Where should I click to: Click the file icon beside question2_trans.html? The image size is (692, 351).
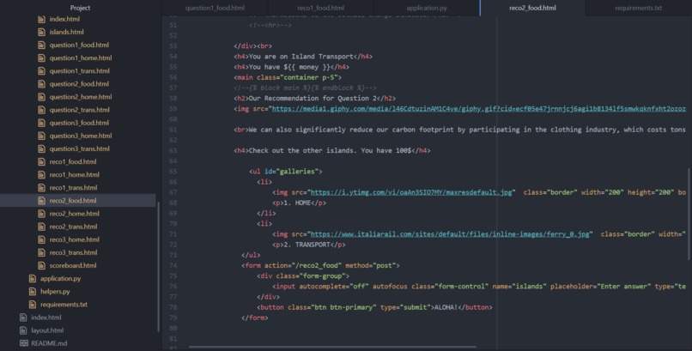point(41,110)
